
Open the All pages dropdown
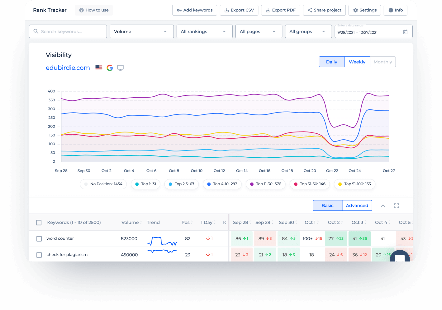[x=259, y=31]
